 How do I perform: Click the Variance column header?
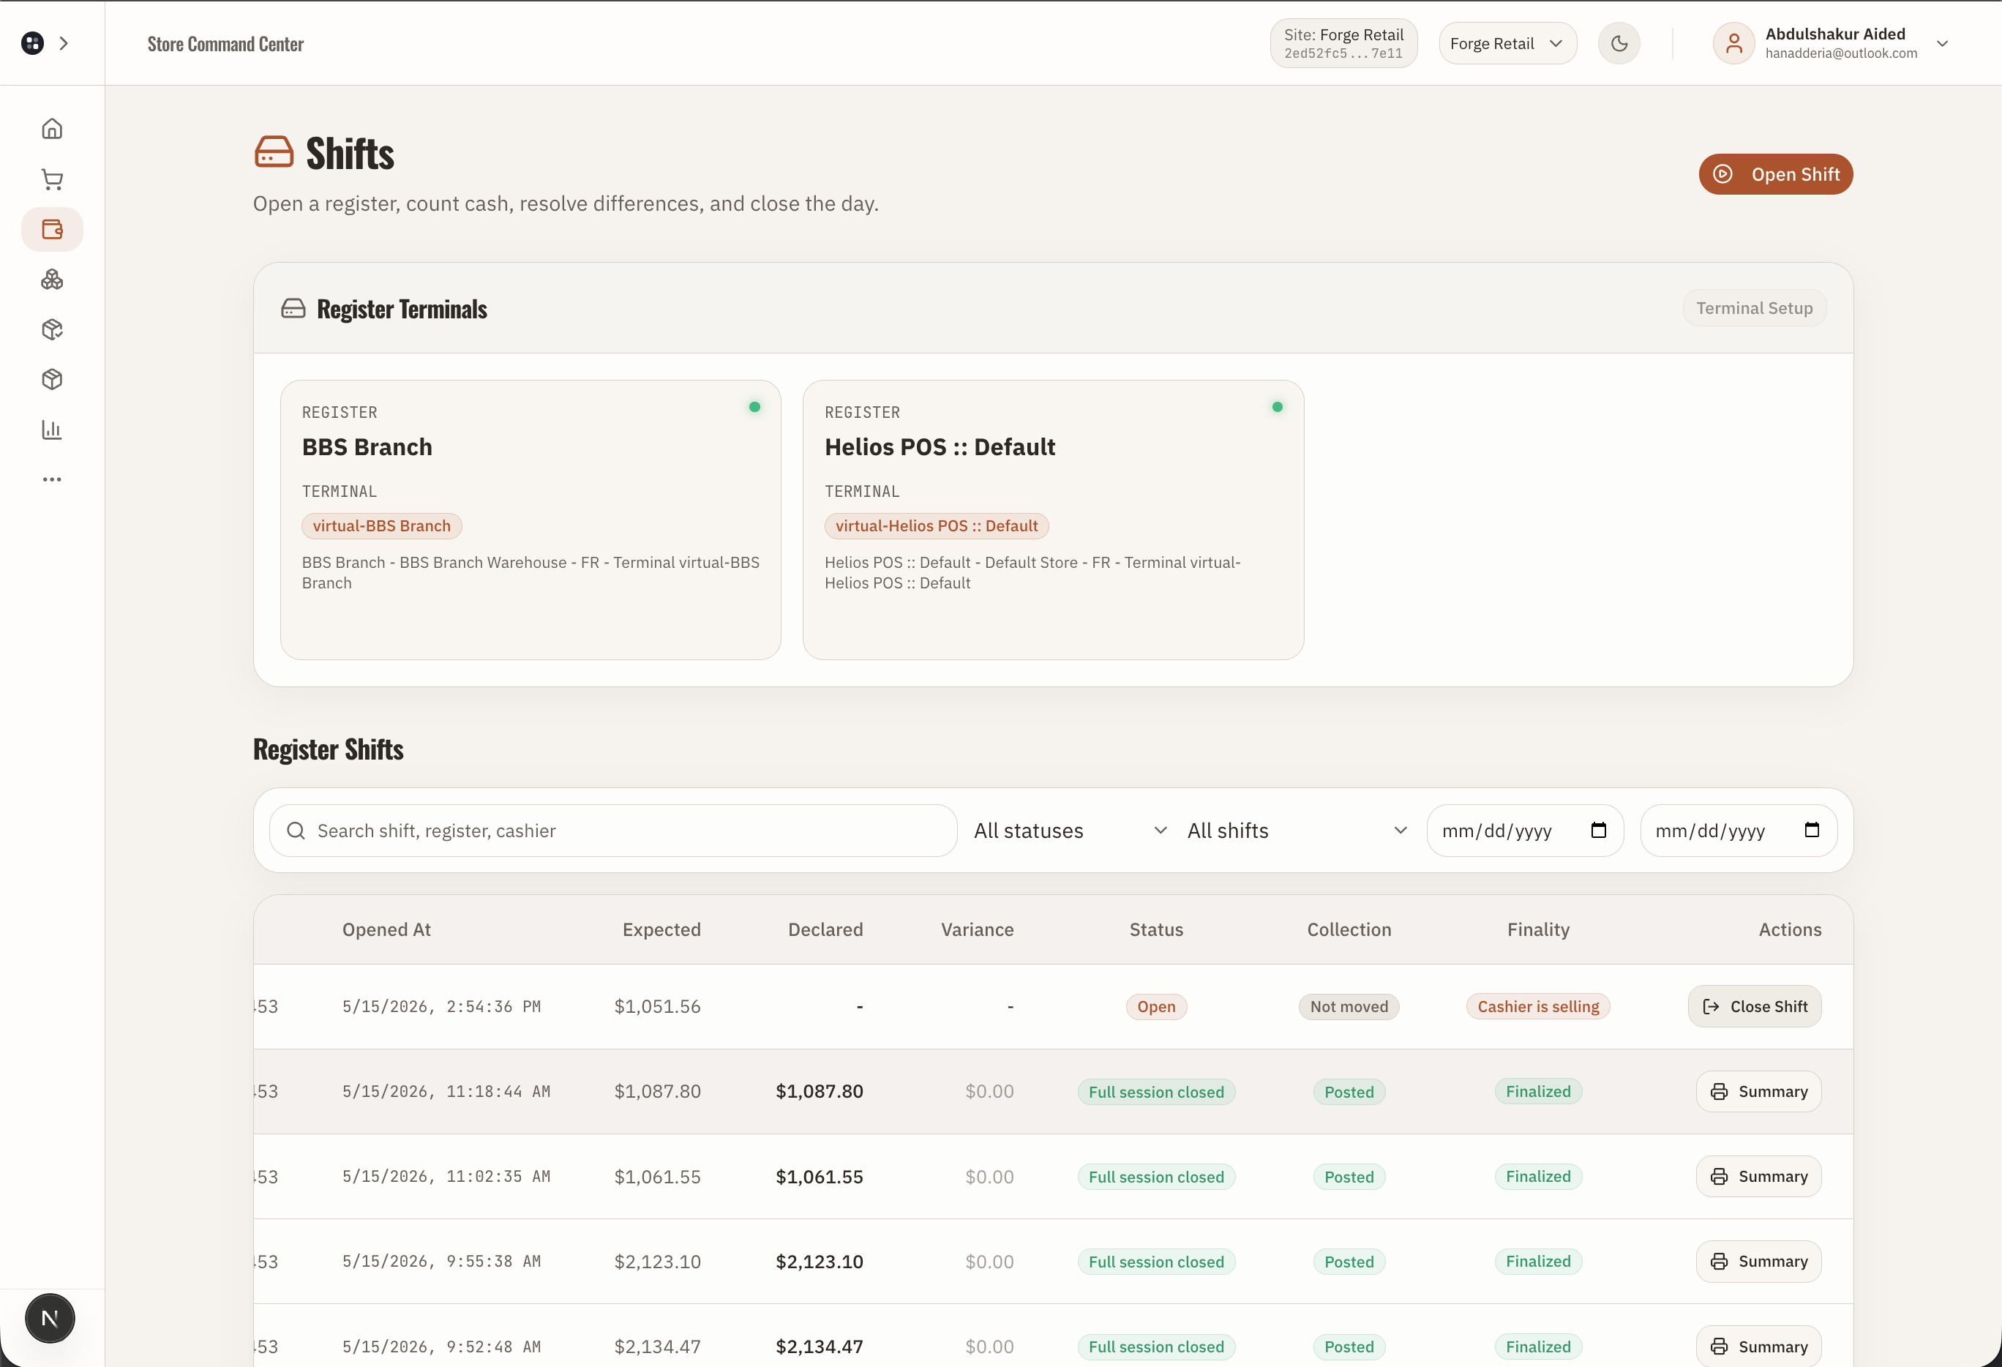coord(977,929)
